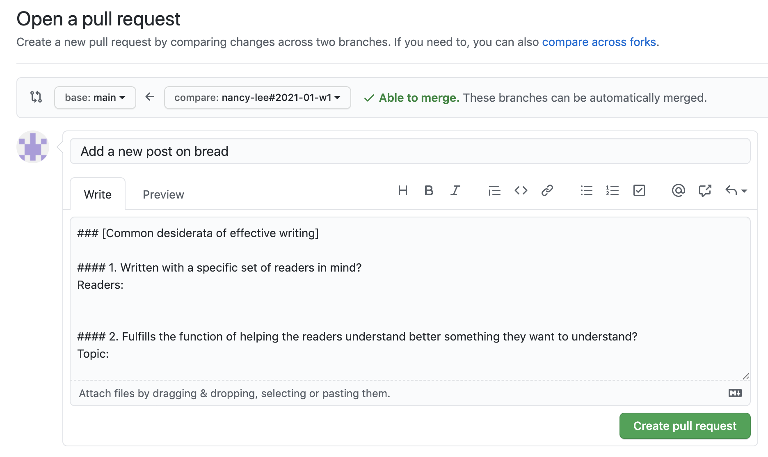The image size is (768, 457).
Task: Open the compare: nancy-lee#2021-01-w1 dropdown
Action: [x=258, y=98]
